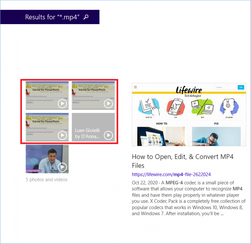Click the "5 photos and videos" label
Image resolution: width=251 pixels, height=244 pixels.
point(47,180)
